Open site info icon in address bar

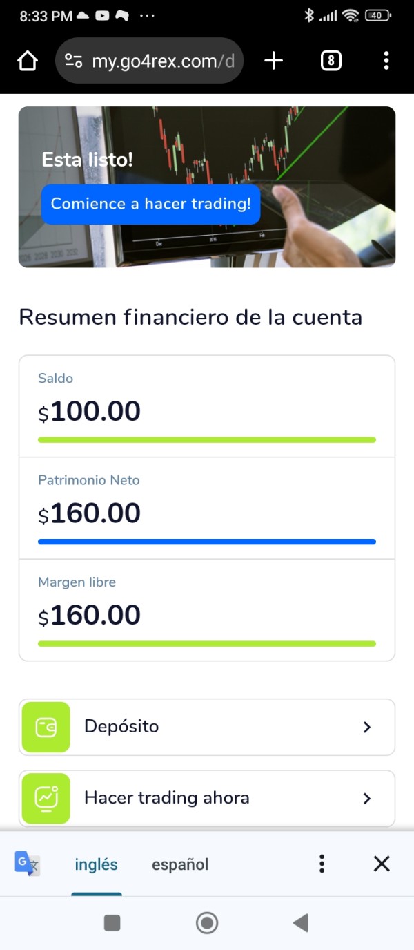[x=74, y=61]
